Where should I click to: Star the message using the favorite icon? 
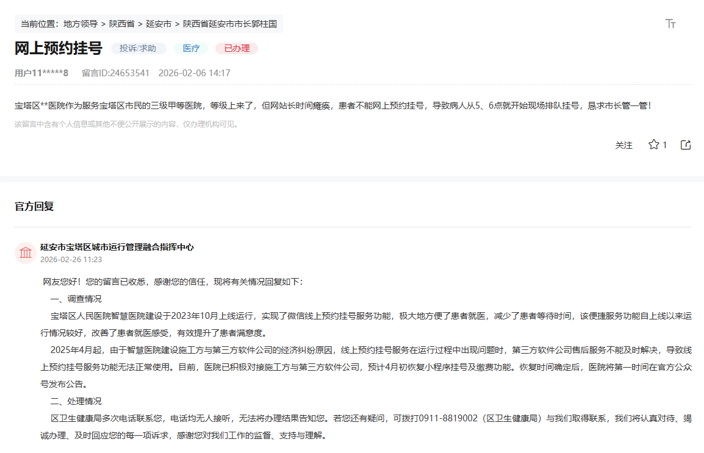653,144
